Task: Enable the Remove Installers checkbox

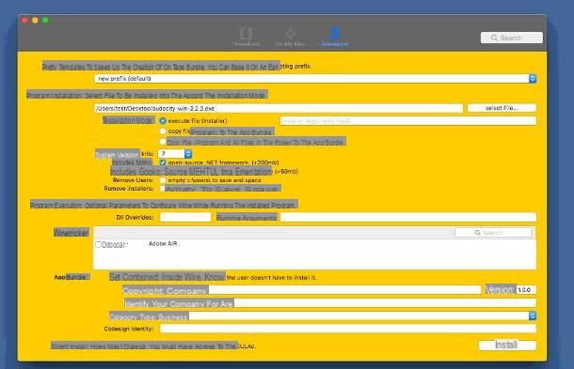Action: click(x=163, y=189)
